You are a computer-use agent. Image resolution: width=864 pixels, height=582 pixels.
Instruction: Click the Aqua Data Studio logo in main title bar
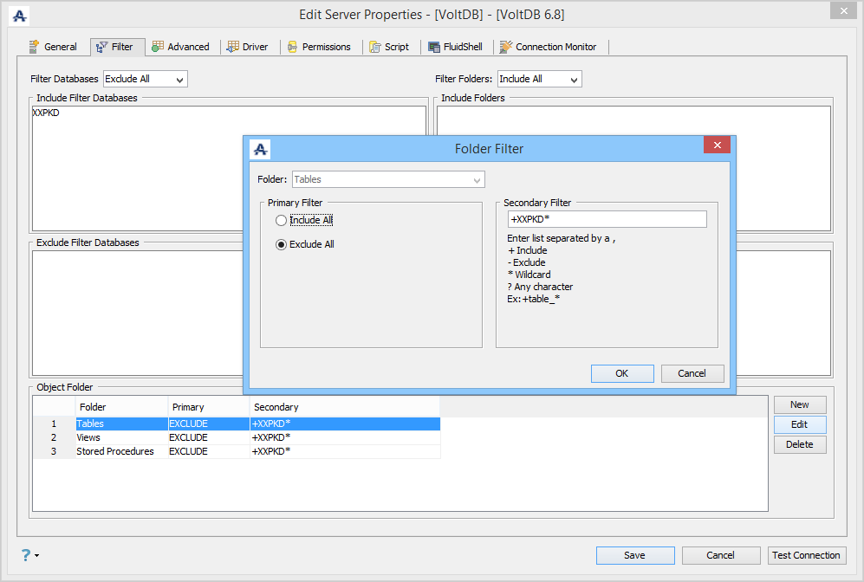[x=19, y=16]
